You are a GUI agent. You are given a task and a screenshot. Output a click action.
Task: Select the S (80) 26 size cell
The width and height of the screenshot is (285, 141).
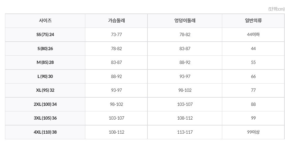tap(45, 48)
